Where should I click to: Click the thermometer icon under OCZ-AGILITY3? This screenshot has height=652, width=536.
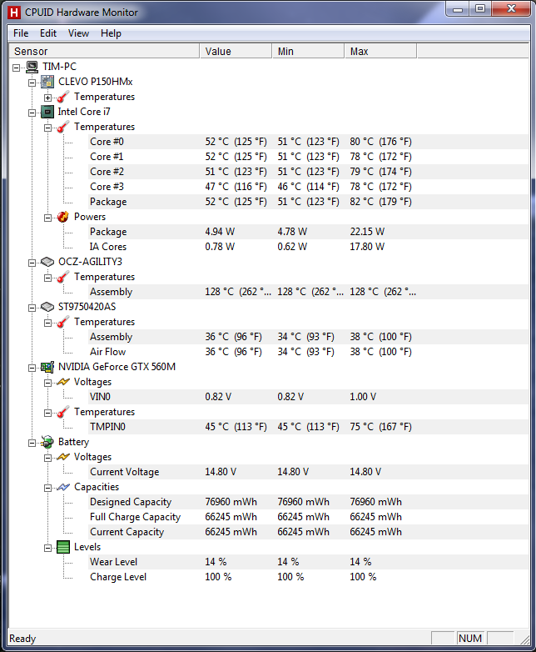(63, 277)
